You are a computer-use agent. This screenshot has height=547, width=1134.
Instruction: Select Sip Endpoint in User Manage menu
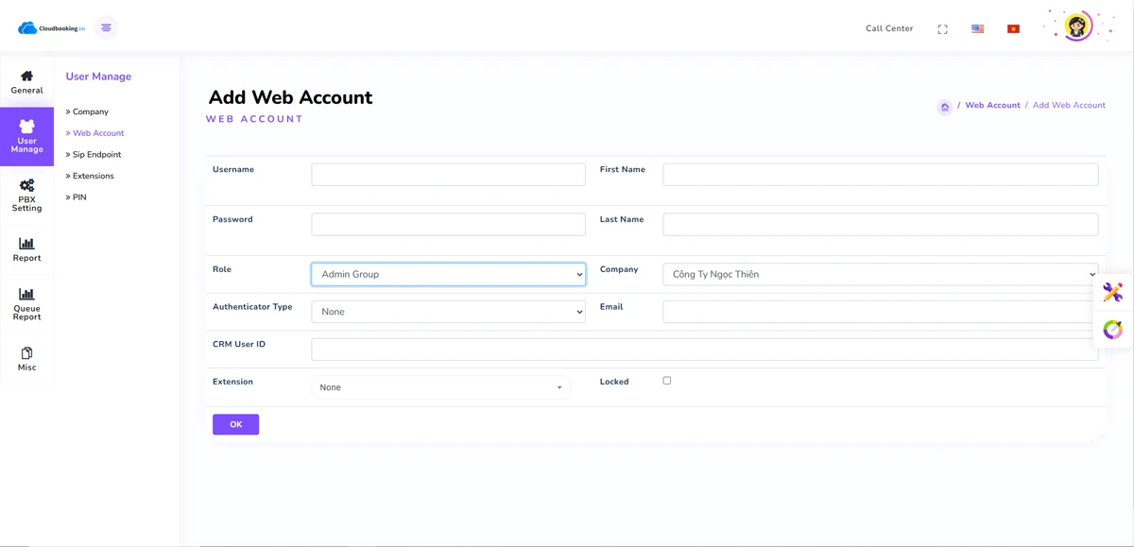point(96,155)
